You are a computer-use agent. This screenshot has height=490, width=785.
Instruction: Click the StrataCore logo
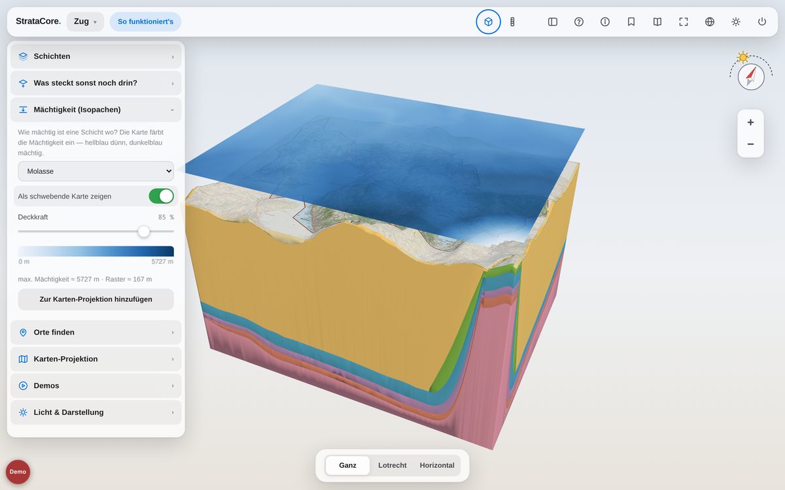[38, 22]
